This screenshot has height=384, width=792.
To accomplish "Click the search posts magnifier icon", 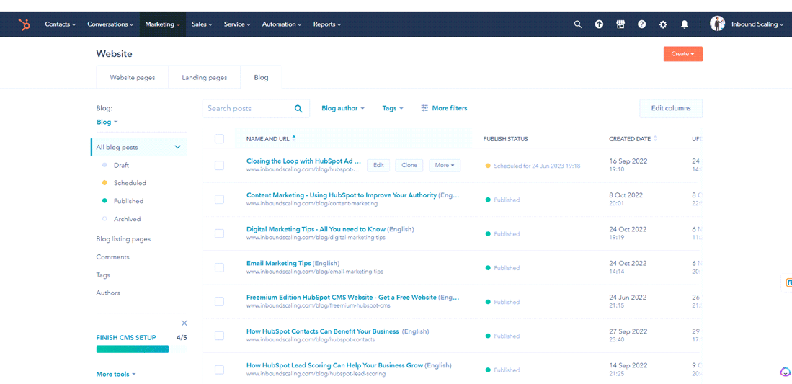I will 298,108.
